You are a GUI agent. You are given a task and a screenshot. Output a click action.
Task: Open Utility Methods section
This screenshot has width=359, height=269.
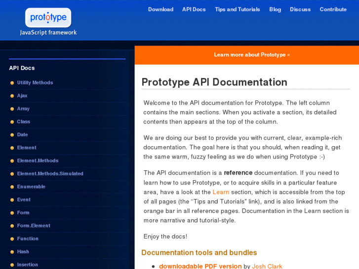(35, 82)
